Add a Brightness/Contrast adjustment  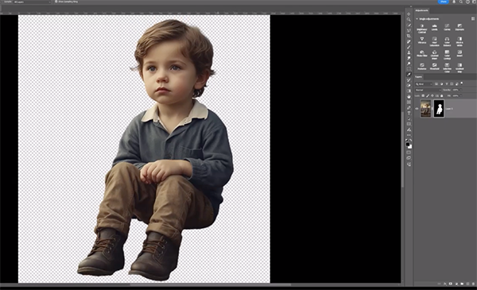422,29
